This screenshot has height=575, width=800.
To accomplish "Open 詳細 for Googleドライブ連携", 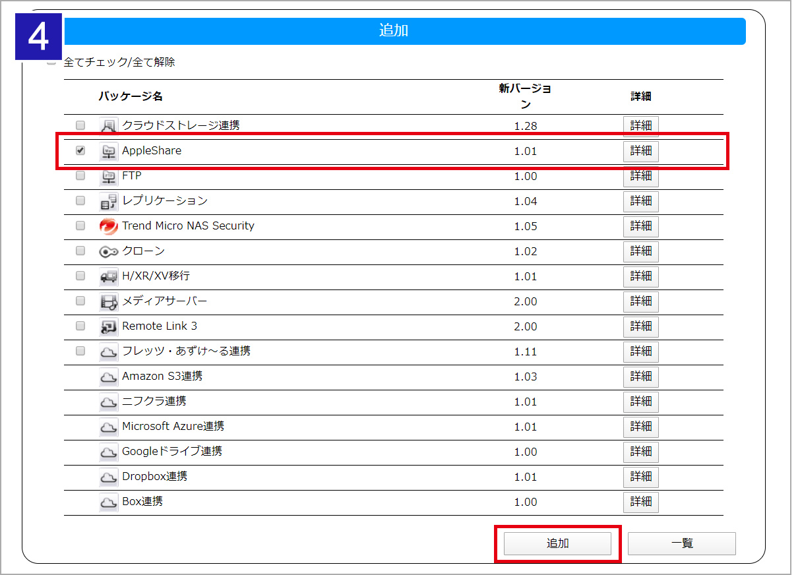I will click(641, 452).
